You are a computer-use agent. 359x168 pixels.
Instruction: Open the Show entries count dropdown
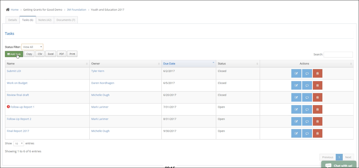click(18, 143)
